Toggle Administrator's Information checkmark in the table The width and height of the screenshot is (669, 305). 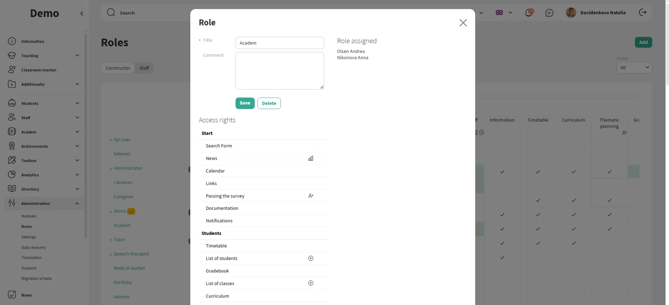click(502, 172)
